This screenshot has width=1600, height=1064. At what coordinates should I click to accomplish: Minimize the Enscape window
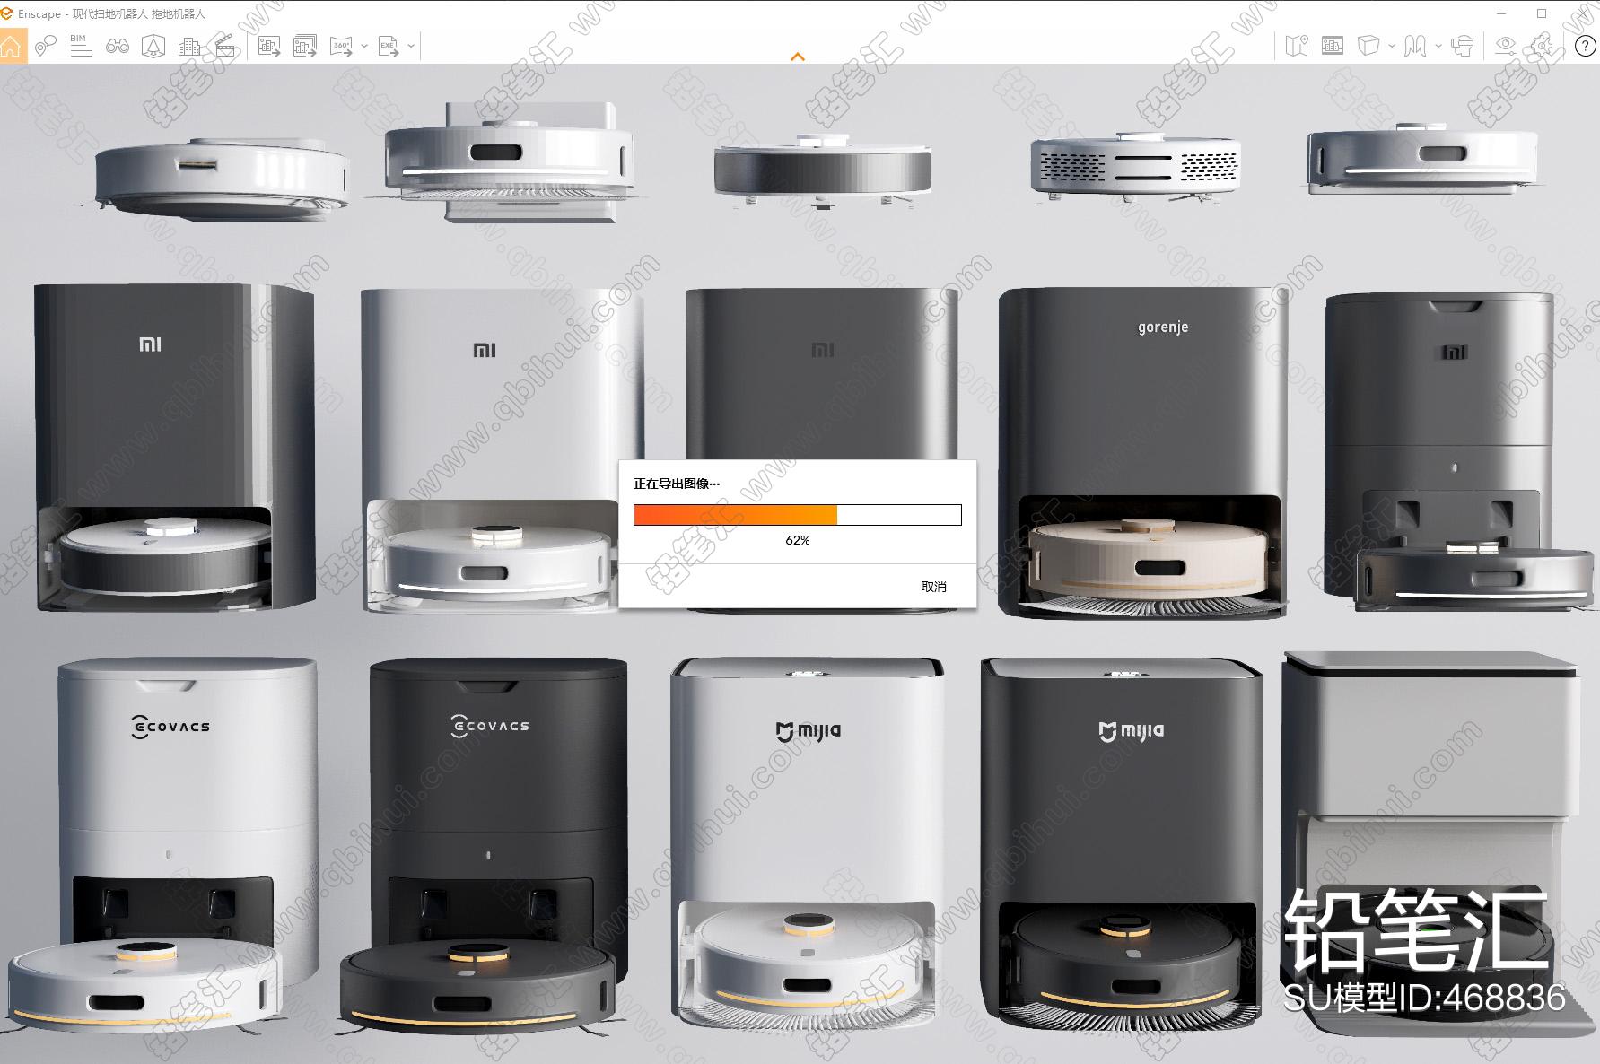pos(1503,13)
